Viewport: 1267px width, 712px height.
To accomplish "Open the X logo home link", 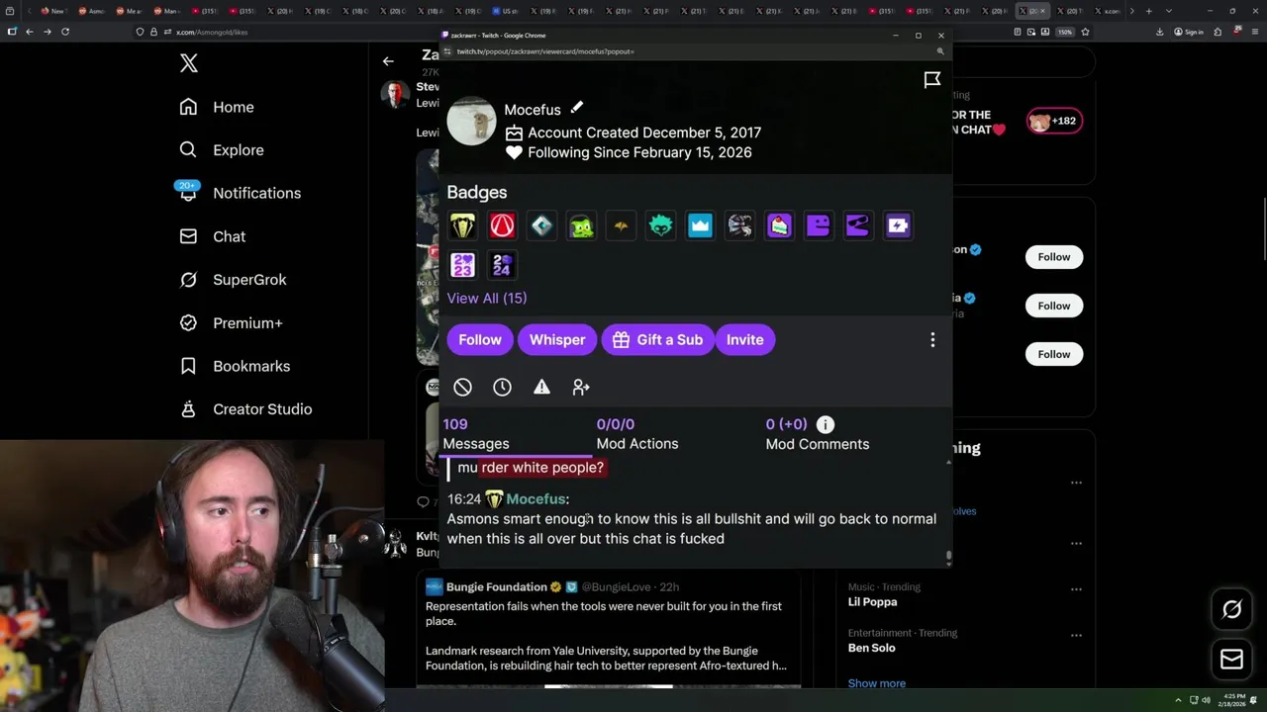I will [x=189, y=64].
